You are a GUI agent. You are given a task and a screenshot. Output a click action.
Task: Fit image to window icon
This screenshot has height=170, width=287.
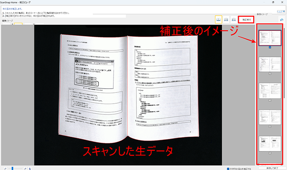(x=30, y=169)
